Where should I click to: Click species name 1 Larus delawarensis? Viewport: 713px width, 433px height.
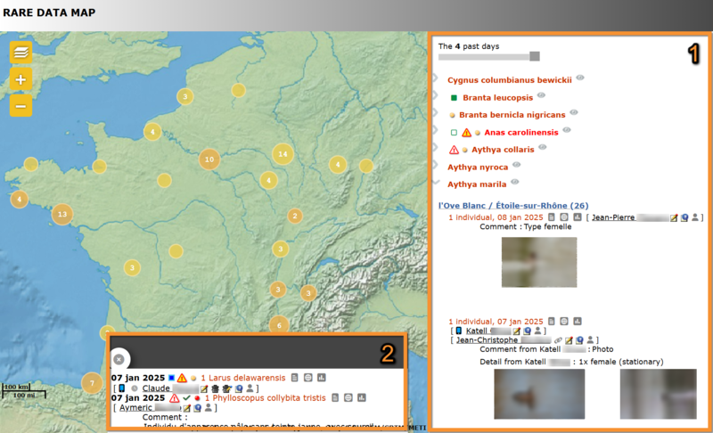pos(243,378)
